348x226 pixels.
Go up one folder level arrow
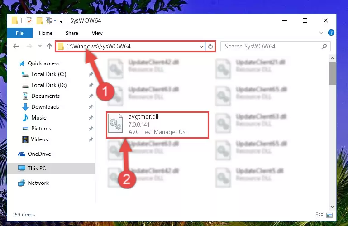click(x=49, y=46)
